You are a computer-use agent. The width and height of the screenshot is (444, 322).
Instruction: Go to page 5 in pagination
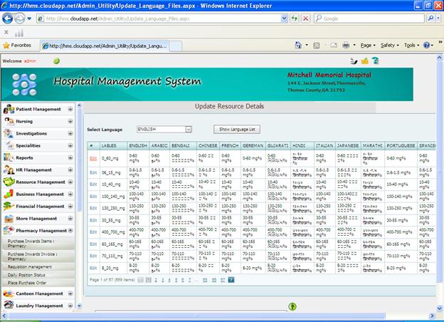pyautogui.click(x=176, y=280)
